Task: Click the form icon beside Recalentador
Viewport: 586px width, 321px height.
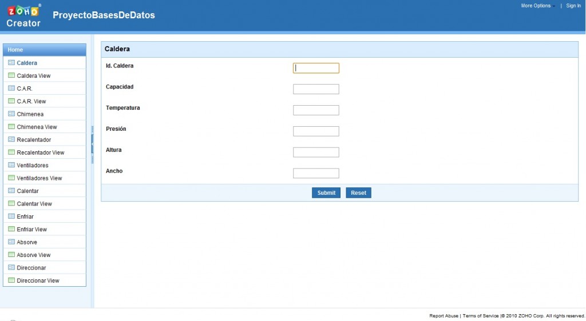Action: pyautogui.click(x=11, y=139)
